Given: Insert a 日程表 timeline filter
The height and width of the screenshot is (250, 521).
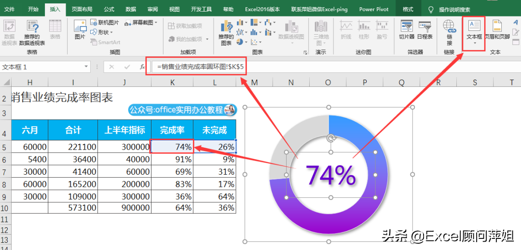Looking at the screenshot, I should tap(425, 29).
